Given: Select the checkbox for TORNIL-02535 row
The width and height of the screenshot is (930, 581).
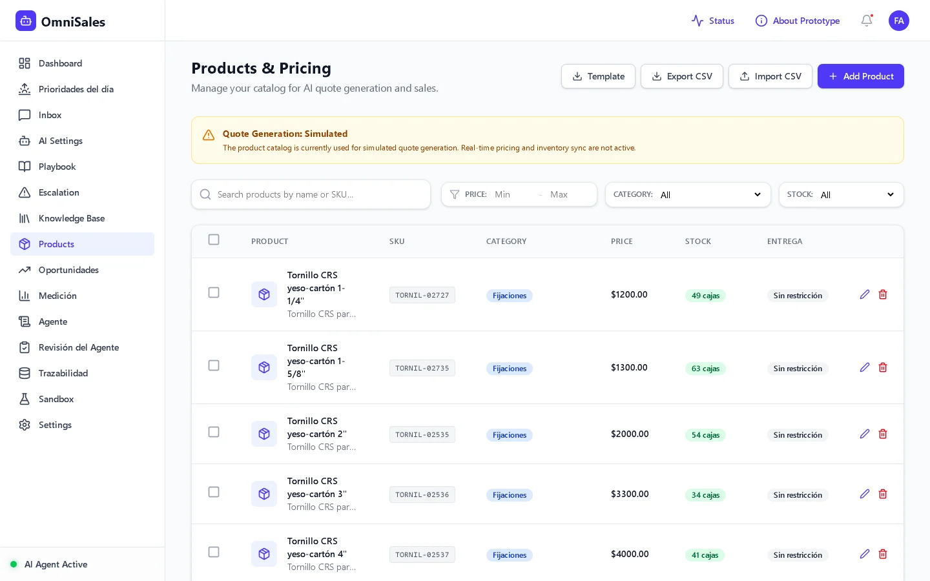Looking at the screenshot, I should point(214,432).
